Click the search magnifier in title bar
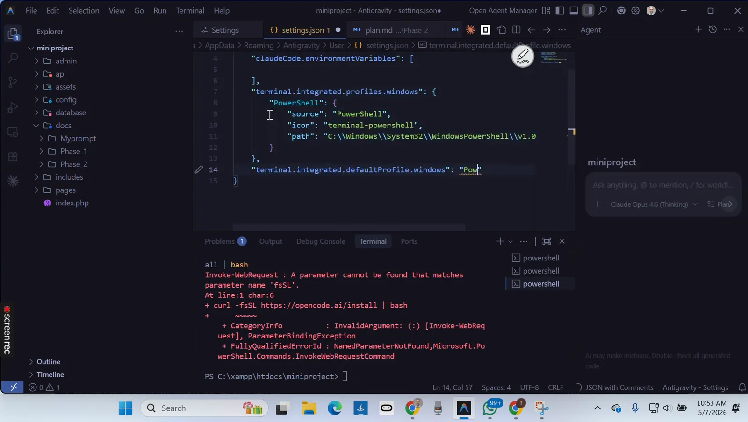This screenshot has width=748, height=422. click(603, 10)
